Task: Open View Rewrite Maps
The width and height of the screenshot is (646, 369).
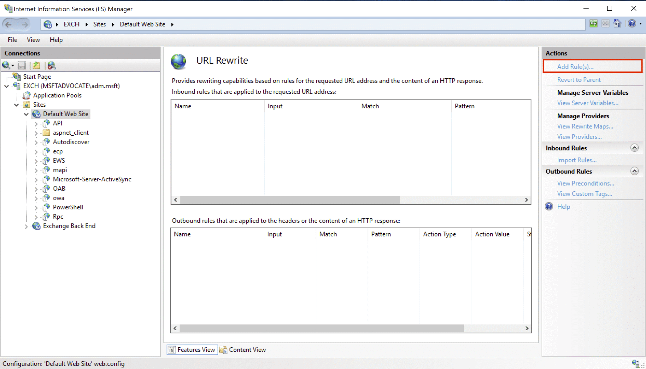Action: click(585, 126)
